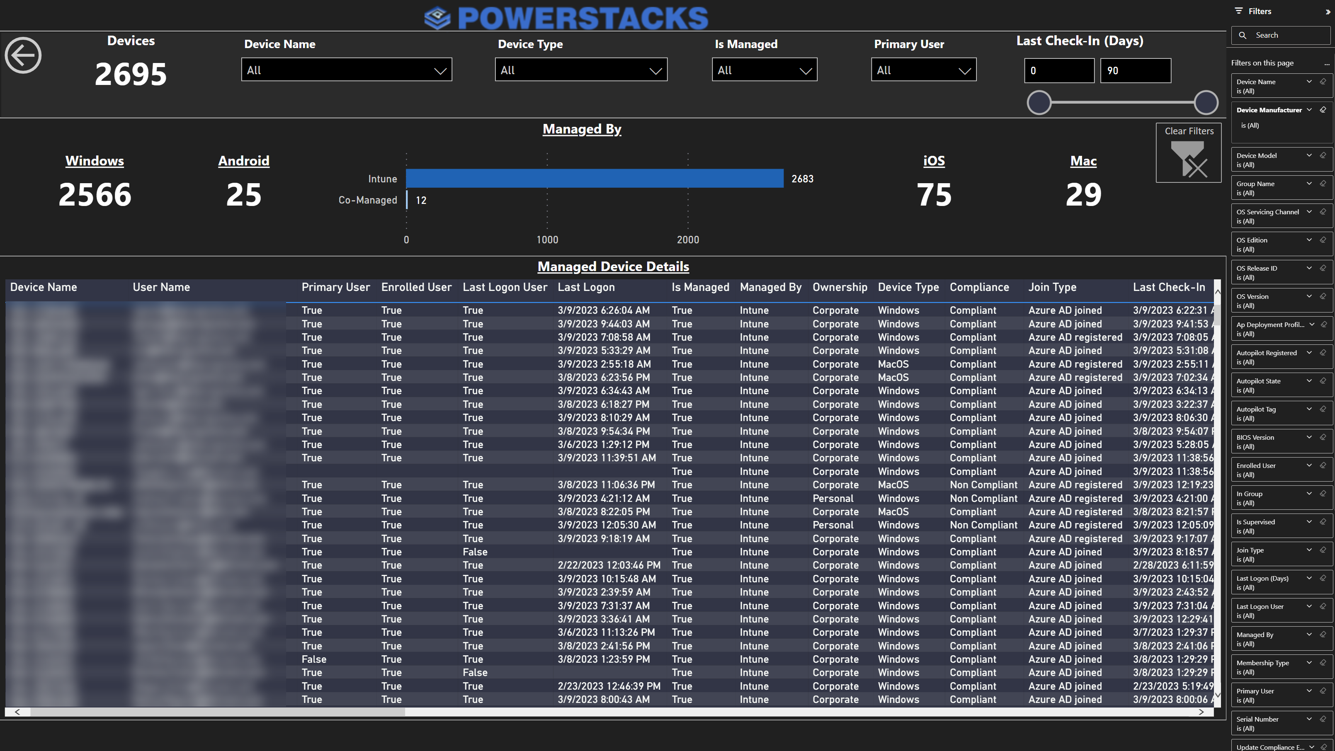This screenshot has height=751, width=1335.
Task: Click the table scroll left arrow
Action: click(17, 712)
